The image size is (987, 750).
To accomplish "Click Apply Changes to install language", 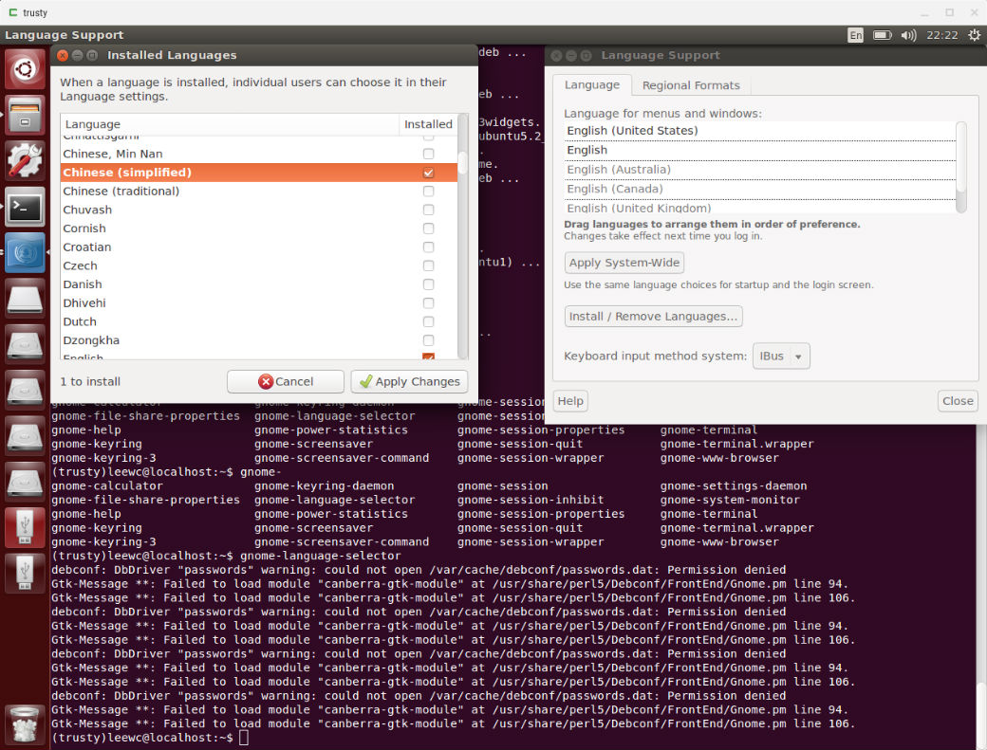I will click(409, 381).
